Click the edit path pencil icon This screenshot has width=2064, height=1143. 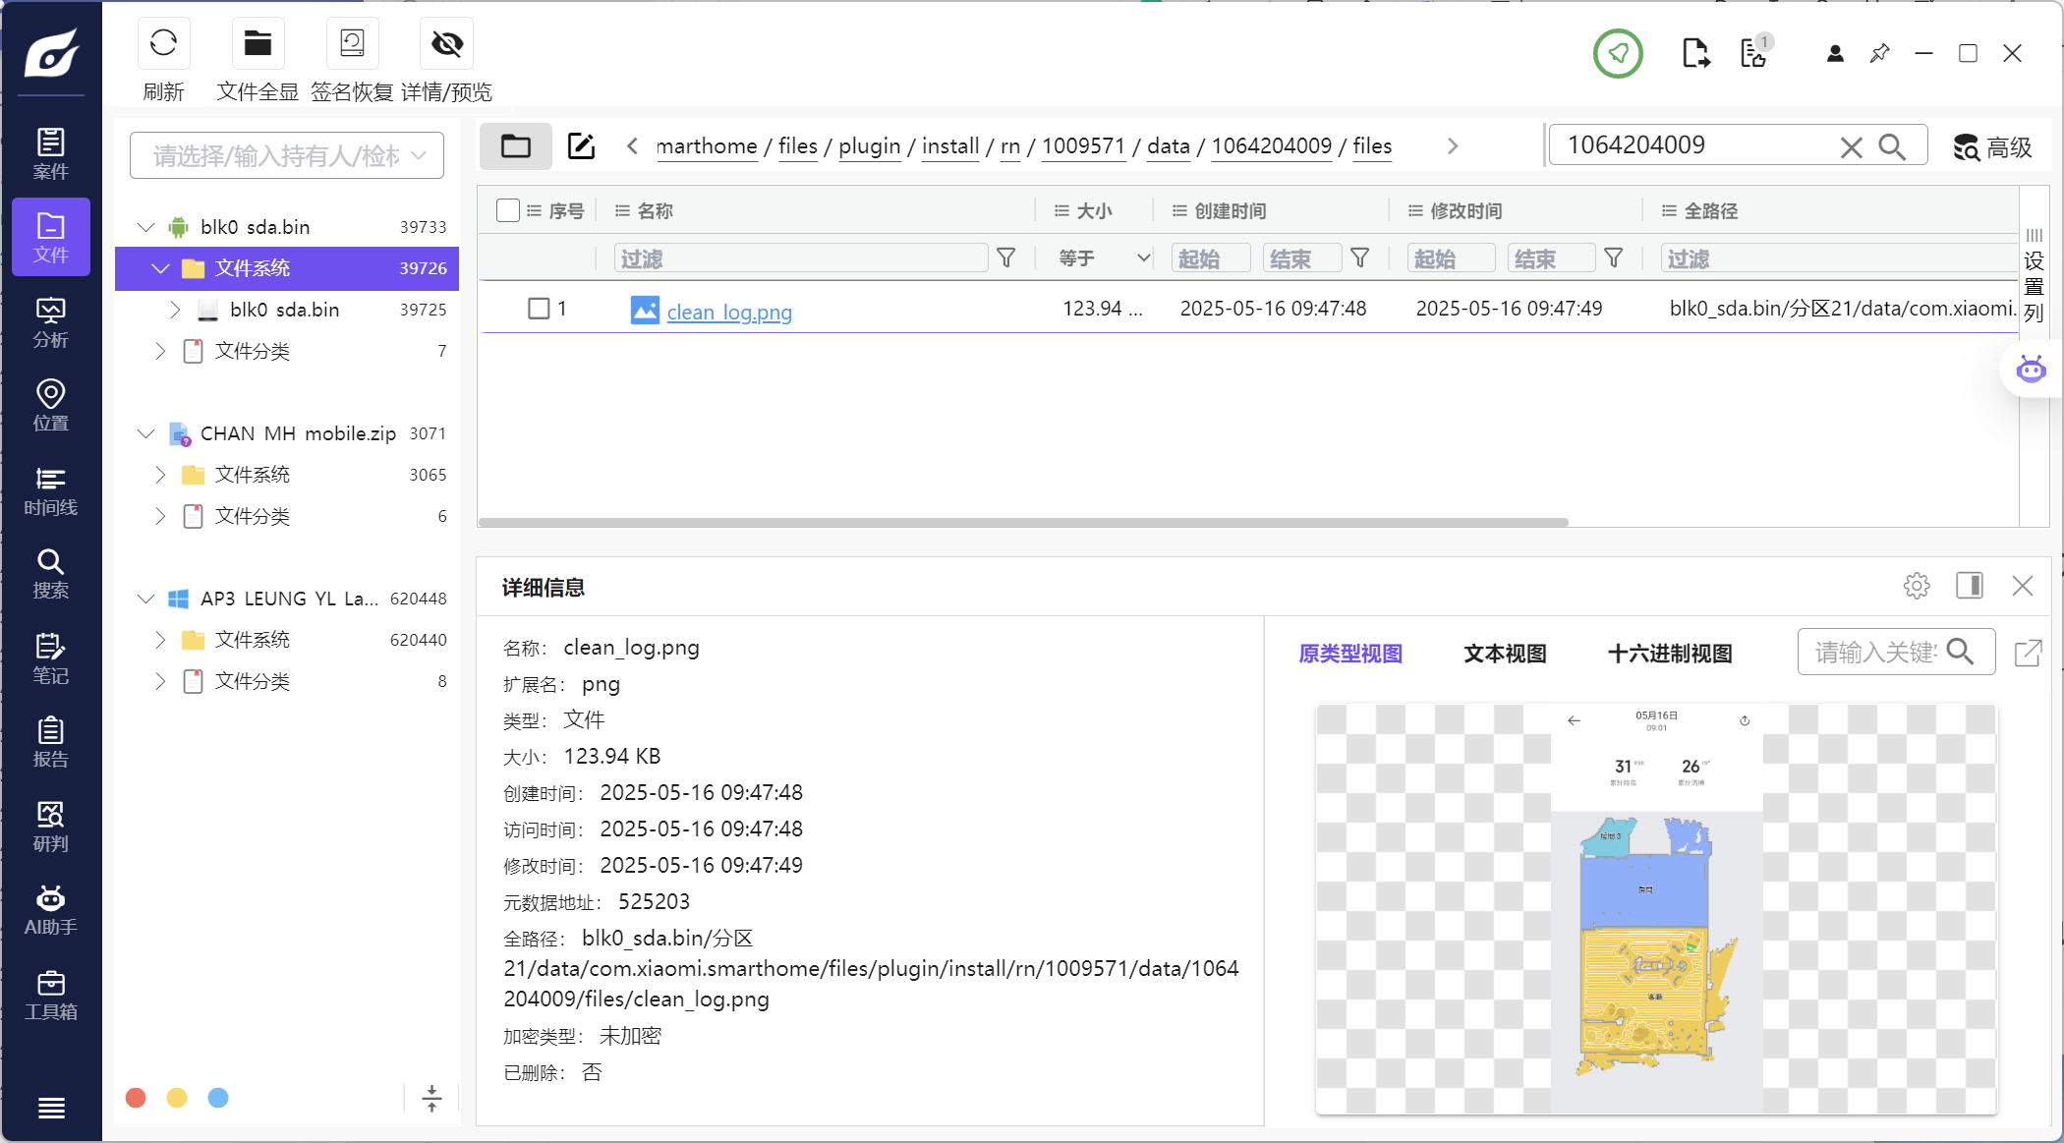[x=581, y=146]
